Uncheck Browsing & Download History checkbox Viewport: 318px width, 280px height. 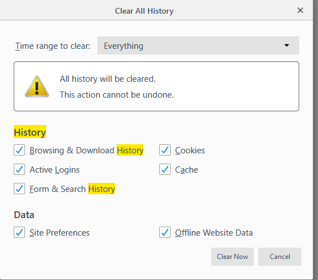[19, 150]
